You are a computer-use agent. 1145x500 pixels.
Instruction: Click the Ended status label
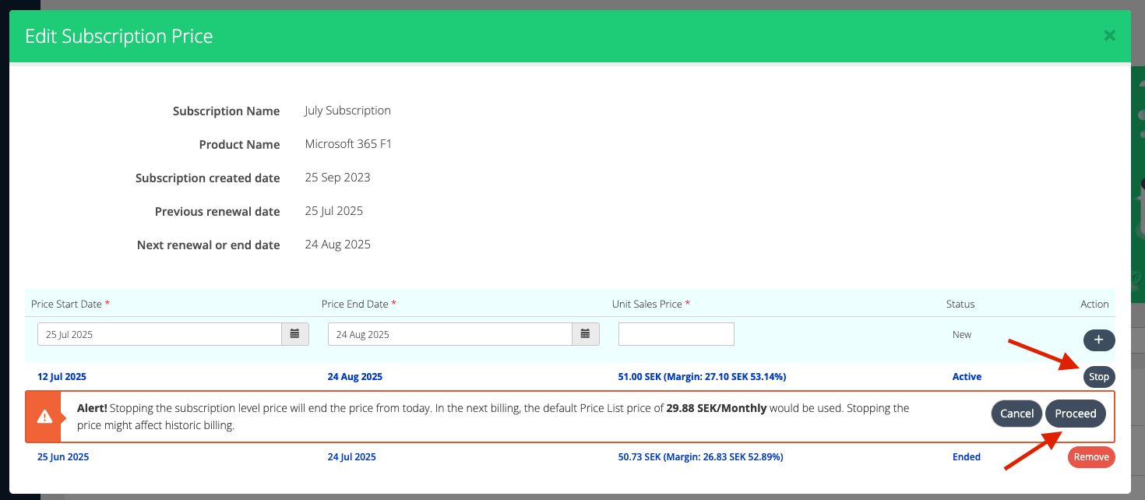point(966,457)
